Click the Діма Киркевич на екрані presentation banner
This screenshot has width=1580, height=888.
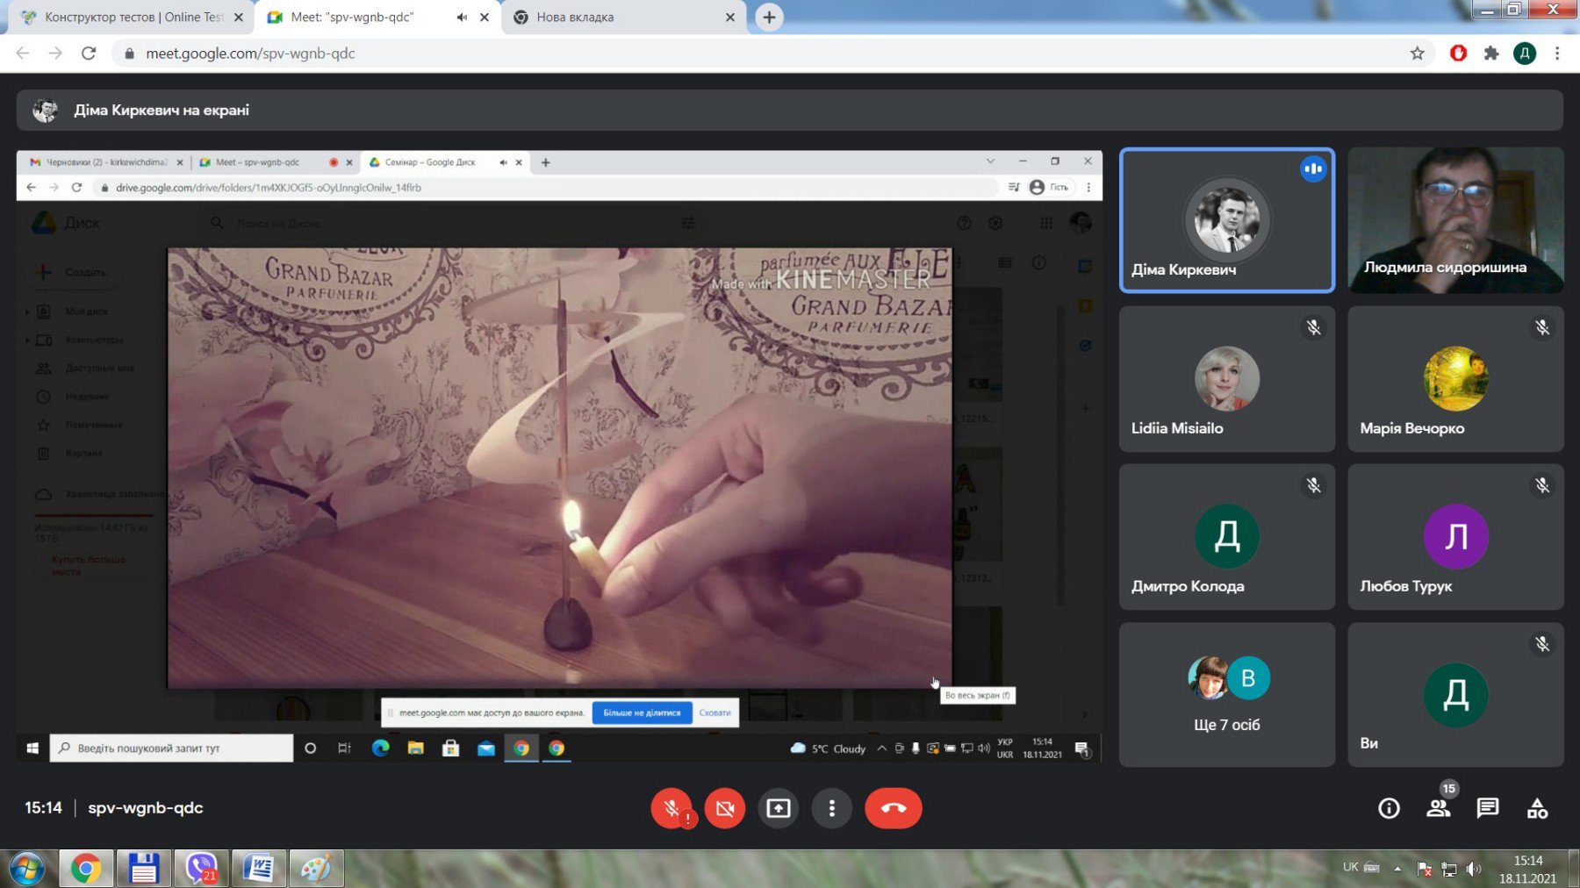789,111
